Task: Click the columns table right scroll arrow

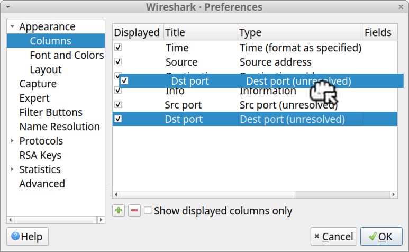Action: (x=394, y=194)
